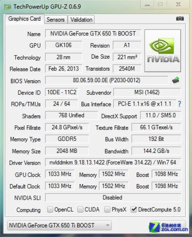Click the Revision field A1
The width and height of the screenshot is (192, 237).
[x=127, y=45]
